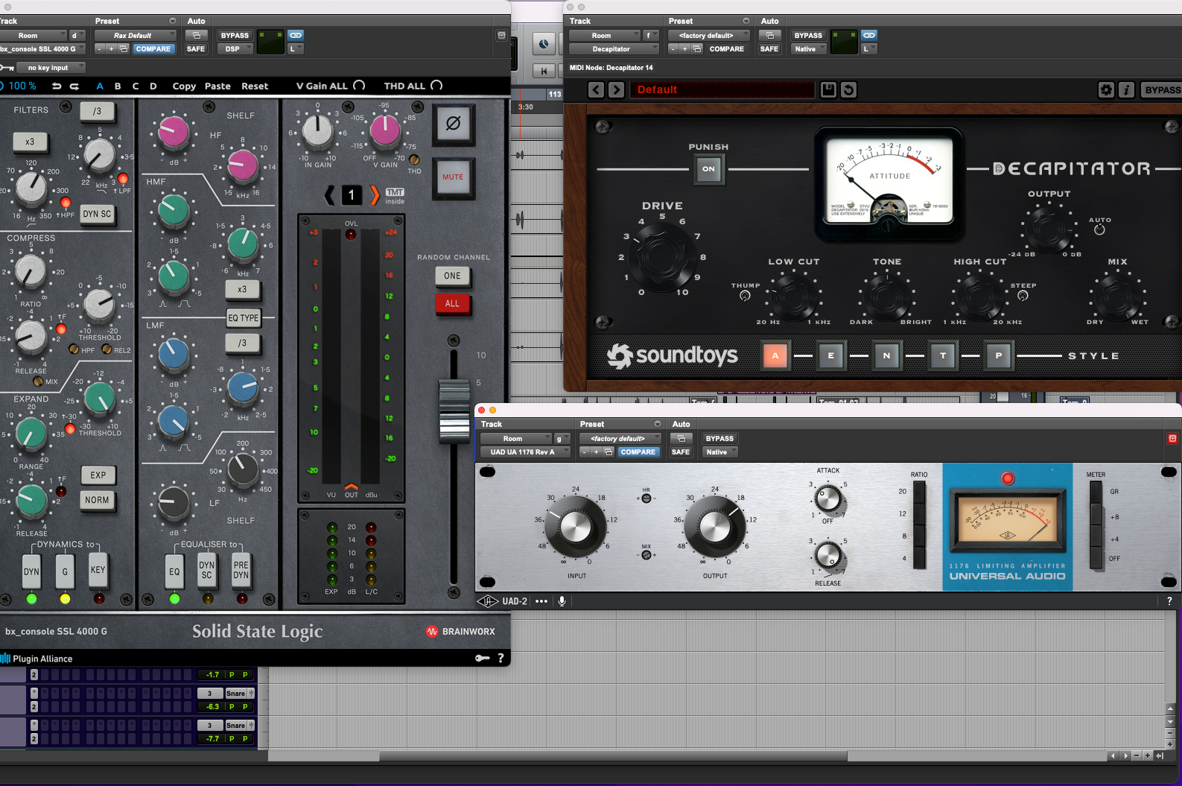Click the AUTO output icon in Decapitator
1182x786 pixels.
pos(1099,229)
